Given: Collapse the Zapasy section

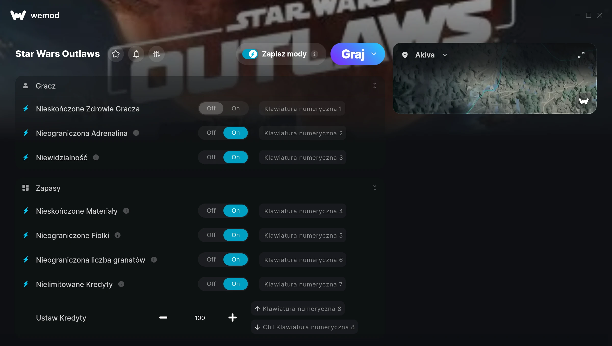Looking at the screenshot, I should (375, 188).
